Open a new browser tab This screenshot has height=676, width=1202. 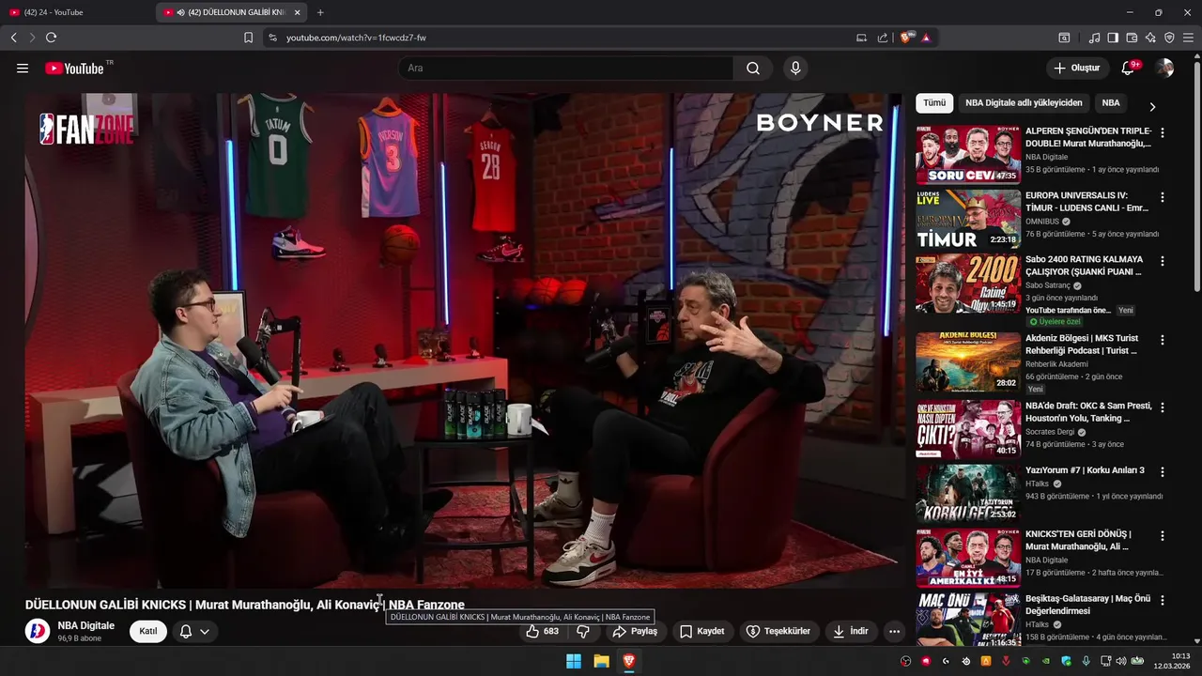320,12
